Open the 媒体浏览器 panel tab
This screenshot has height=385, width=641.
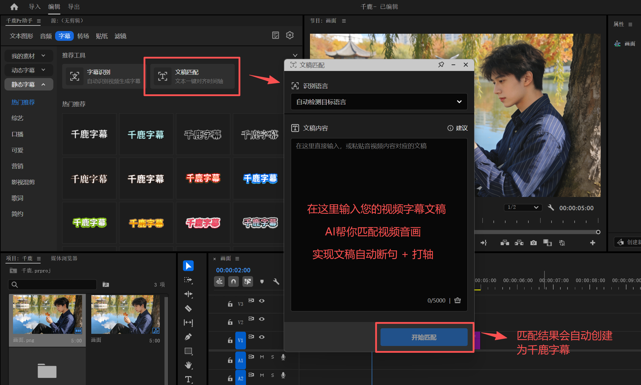[x=64, y=258]
